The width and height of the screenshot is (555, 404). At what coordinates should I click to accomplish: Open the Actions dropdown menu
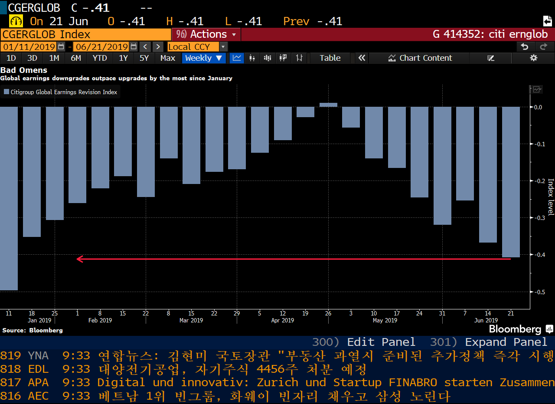206,34
